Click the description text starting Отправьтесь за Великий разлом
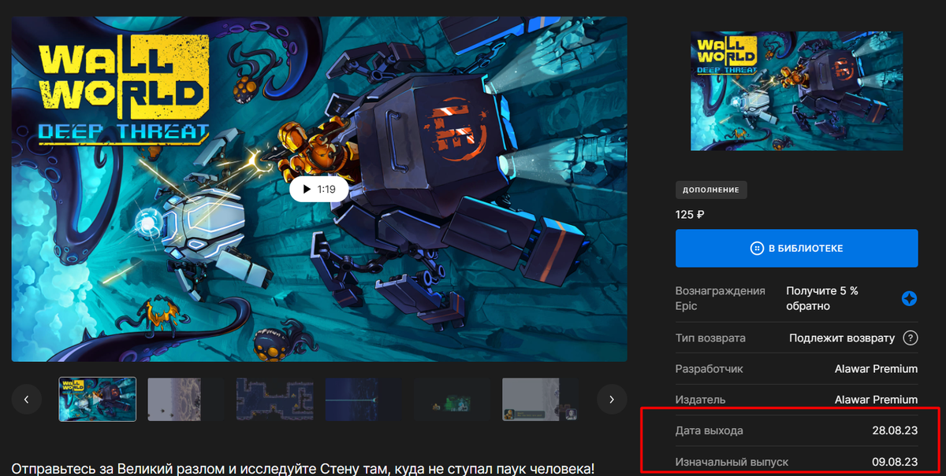The image size is (946, 476). [304, 469]
